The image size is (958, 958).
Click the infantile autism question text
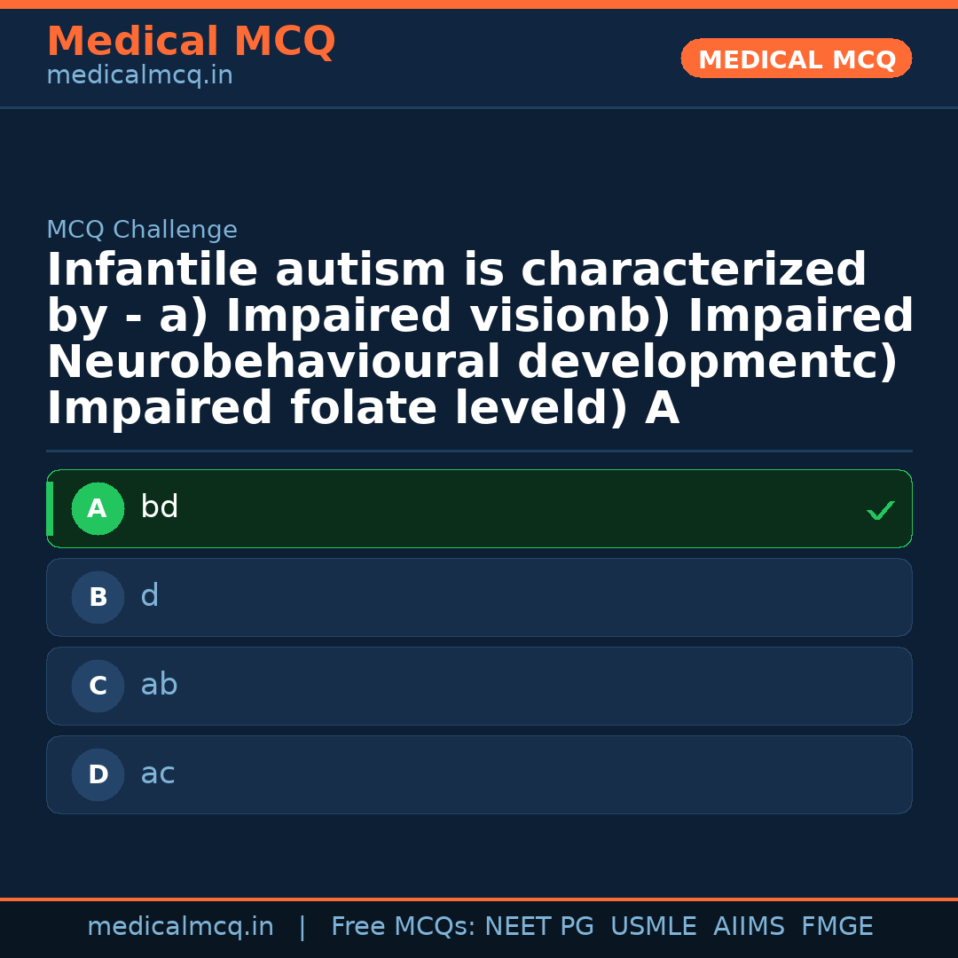479,339
